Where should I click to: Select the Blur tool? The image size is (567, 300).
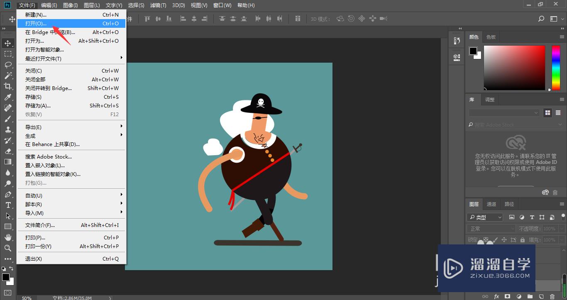[8, 173]
